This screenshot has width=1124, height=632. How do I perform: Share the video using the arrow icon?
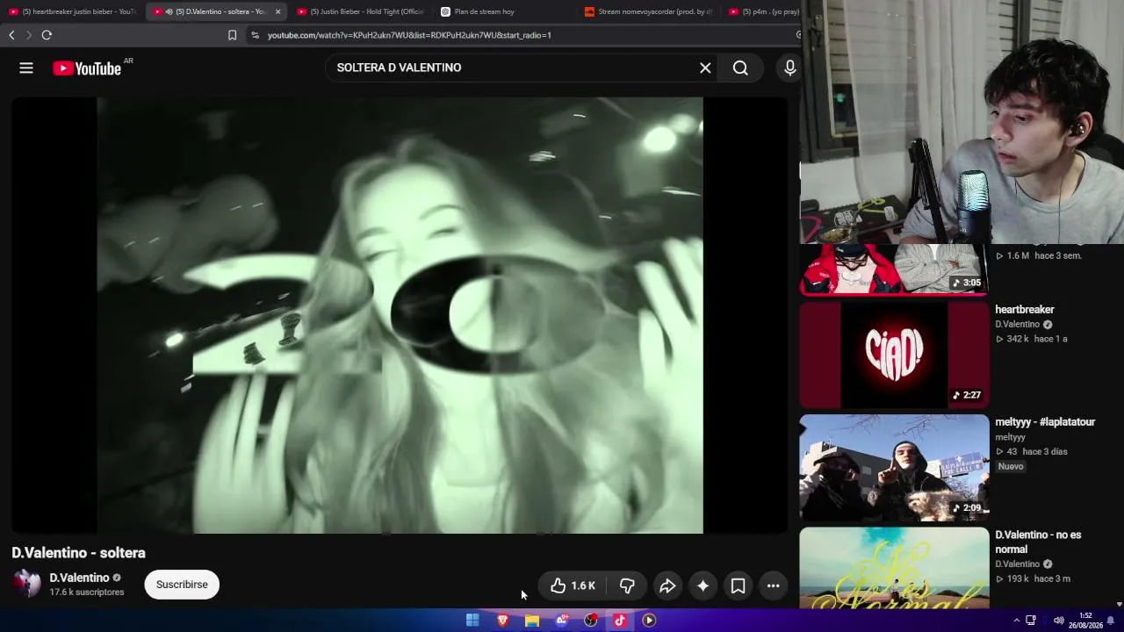pos(667,585)
